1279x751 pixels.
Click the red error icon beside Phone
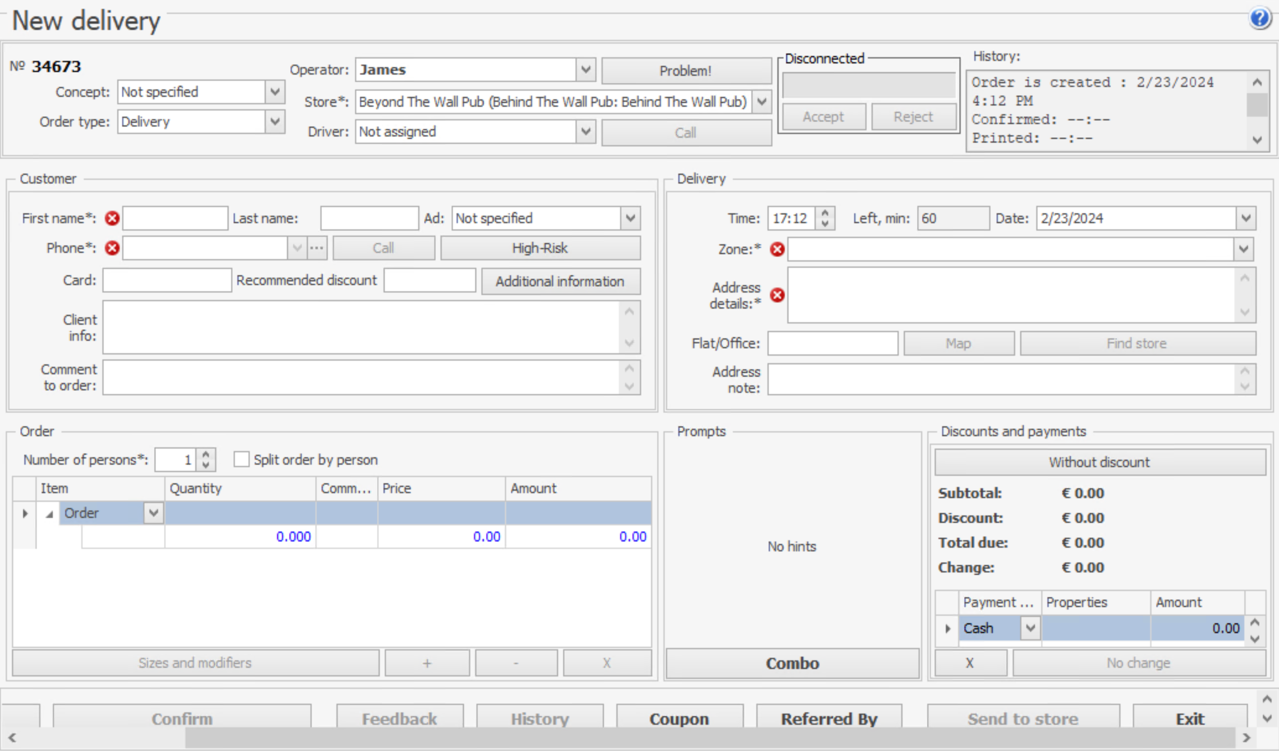click(x=112, y=248)
